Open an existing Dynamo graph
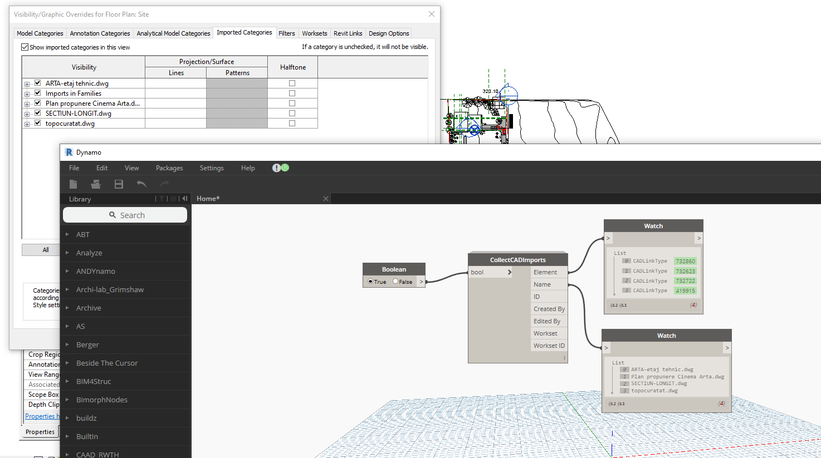 click(95, 184)
